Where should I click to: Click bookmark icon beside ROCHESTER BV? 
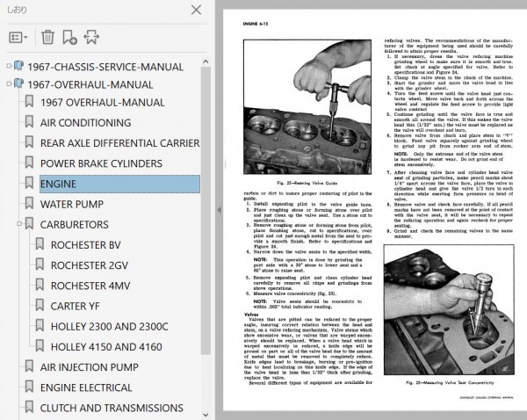point(40,243)
